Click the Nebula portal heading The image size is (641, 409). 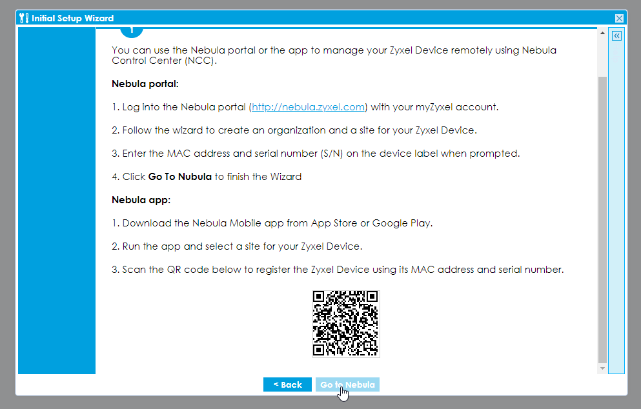pyautogui.click(x=145, y=84)
